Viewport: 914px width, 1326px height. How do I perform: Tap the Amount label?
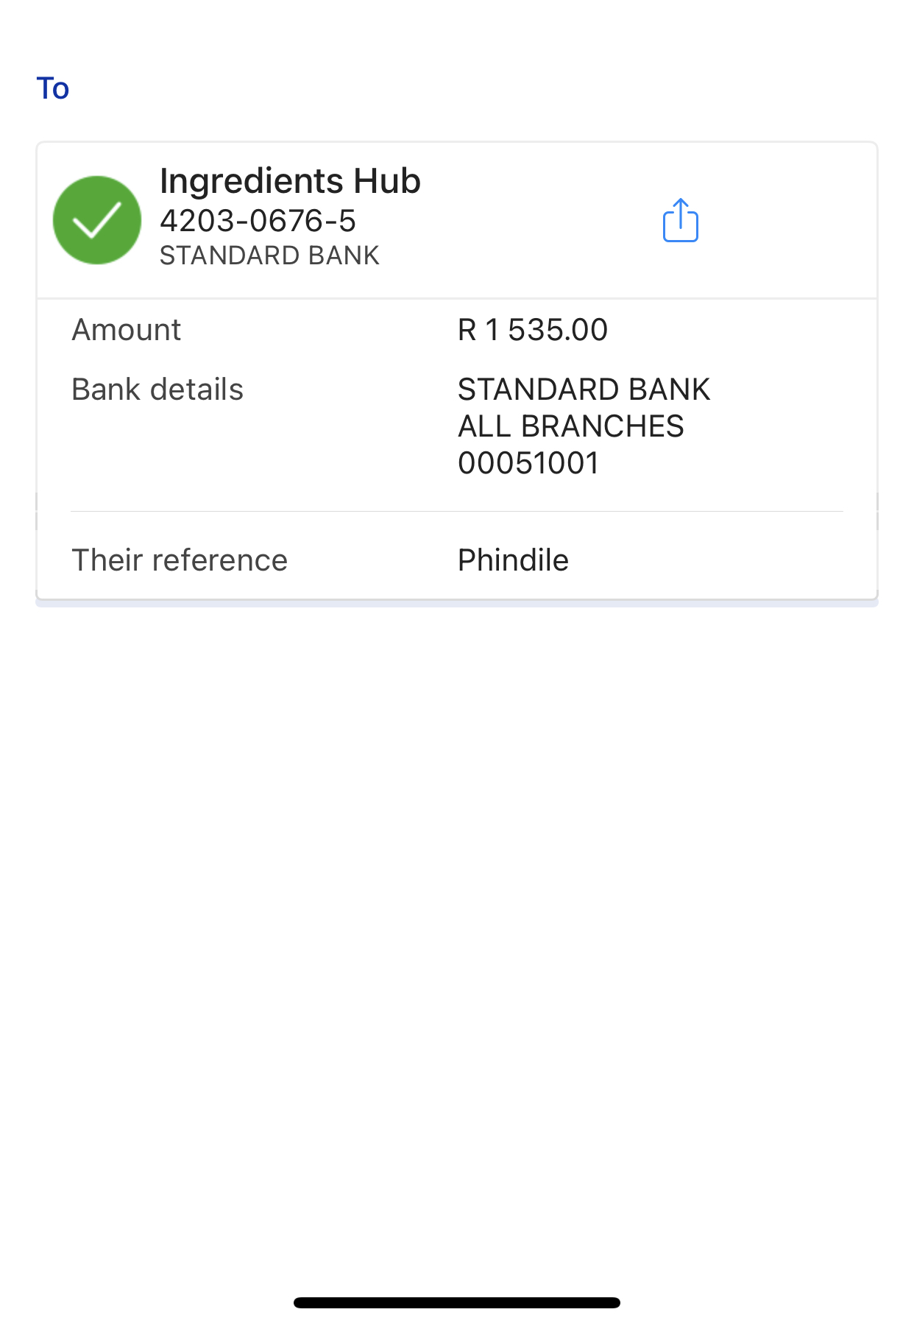tap(126, 330)
